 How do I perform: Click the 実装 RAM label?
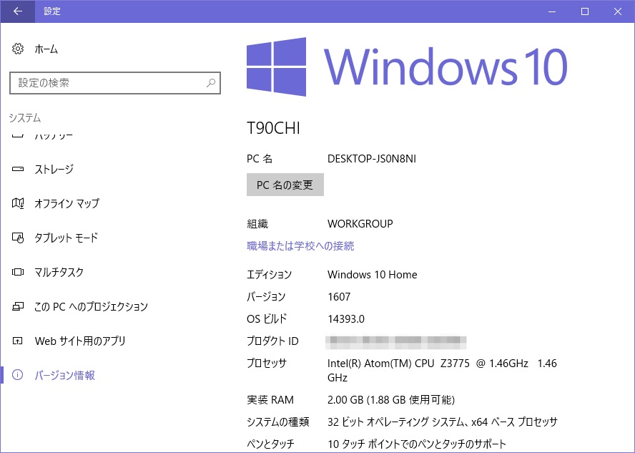270,400
